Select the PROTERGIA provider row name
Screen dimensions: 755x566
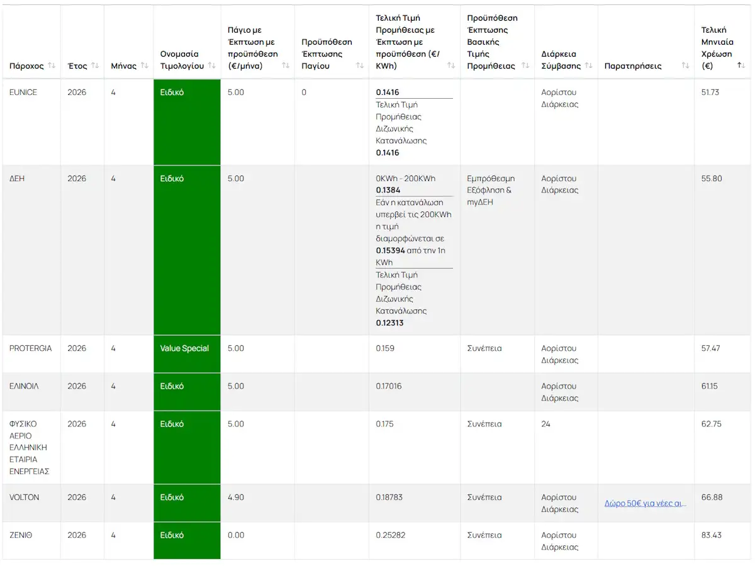pyautogui.click(x=30, y=348)
